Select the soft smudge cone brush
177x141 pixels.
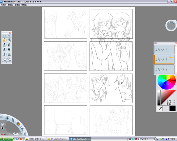(9, 55)
